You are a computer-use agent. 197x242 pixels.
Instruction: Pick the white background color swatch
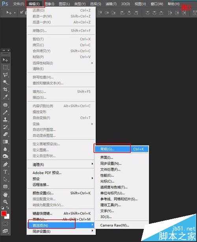7,217
